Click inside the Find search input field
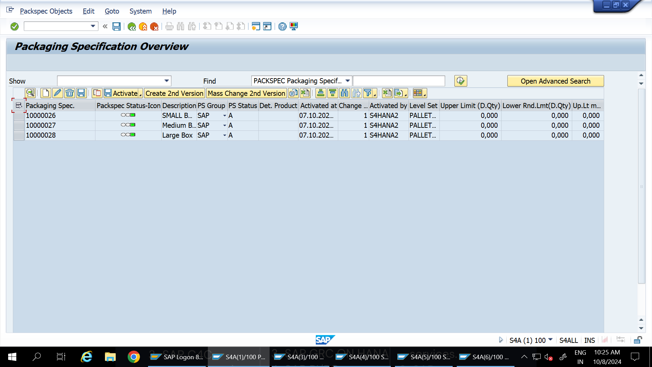Screen dimensions: 652x367 click(x=399, y=81)
